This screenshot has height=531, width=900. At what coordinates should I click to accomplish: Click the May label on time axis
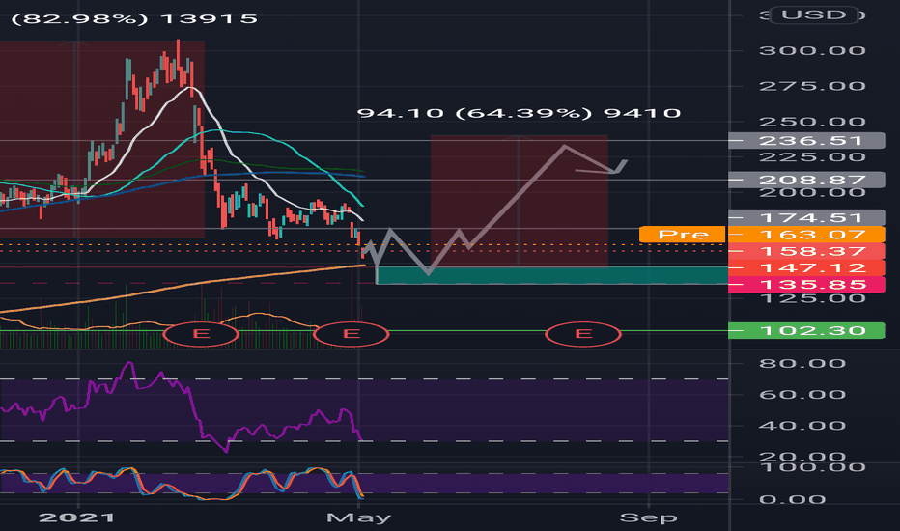(358, 517)
